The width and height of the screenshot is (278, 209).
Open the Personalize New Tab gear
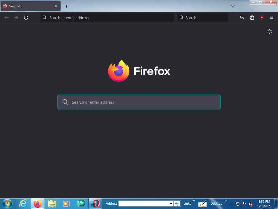pyautogui.click(x=270, y=32)
